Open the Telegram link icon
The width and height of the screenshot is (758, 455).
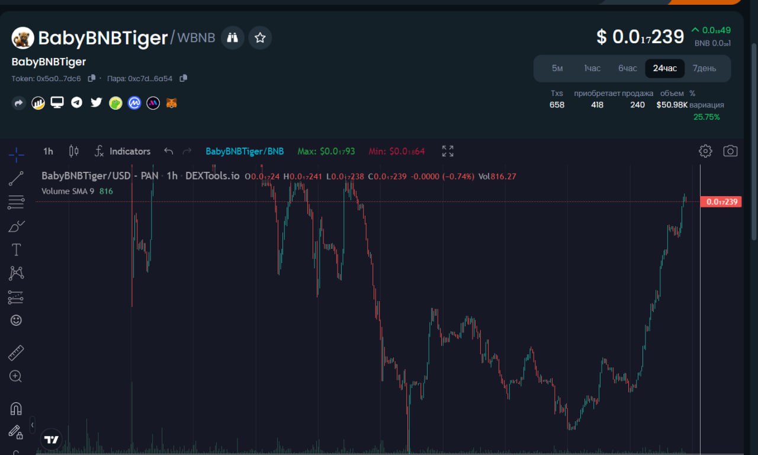coord(76,102)
